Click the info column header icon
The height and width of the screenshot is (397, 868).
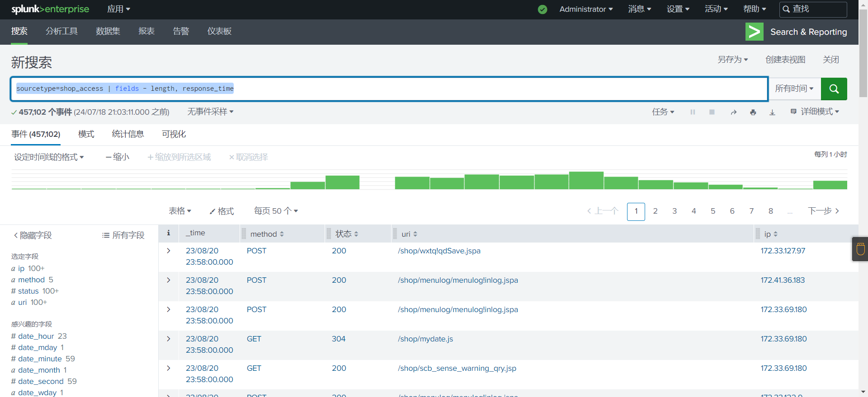click(169, 233)
